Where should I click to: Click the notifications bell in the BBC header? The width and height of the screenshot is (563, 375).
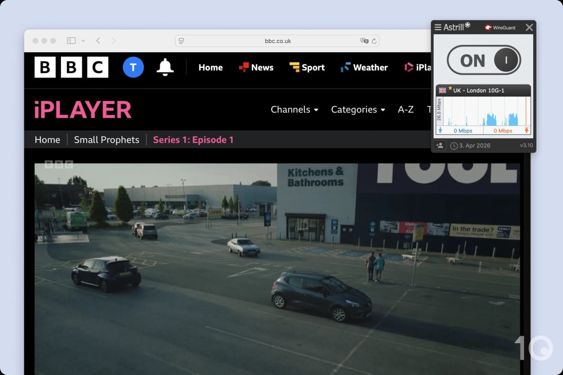click(165, 67)
